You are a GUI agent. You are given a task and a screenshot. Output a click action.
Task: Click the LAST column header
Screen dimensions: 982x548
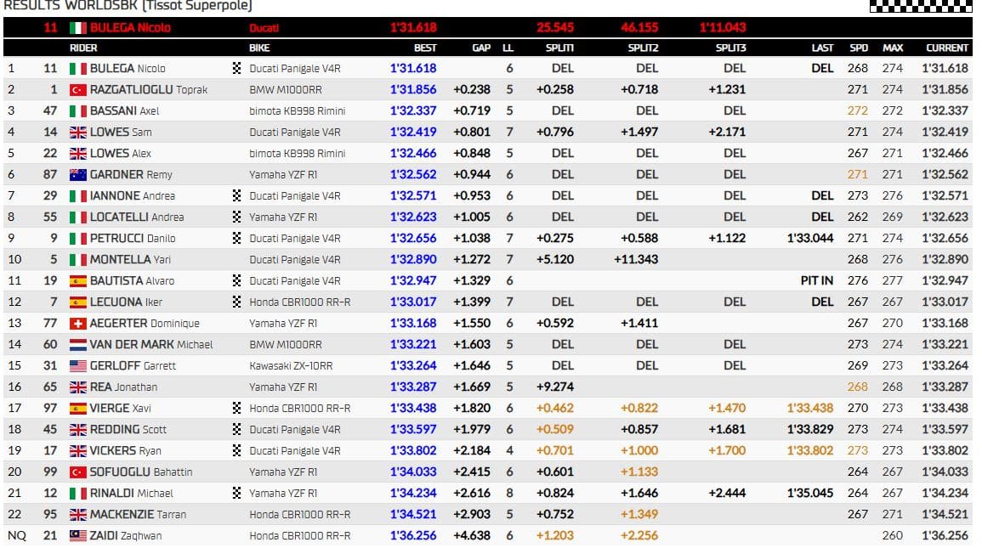pos(822,48)
